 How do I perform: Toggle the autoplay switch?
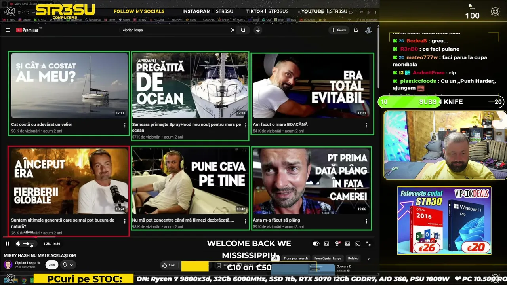pos(316,244)
